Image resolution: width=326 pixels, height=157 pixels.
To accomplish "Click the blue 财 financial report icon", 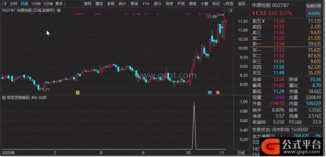I will click(210, 92).
